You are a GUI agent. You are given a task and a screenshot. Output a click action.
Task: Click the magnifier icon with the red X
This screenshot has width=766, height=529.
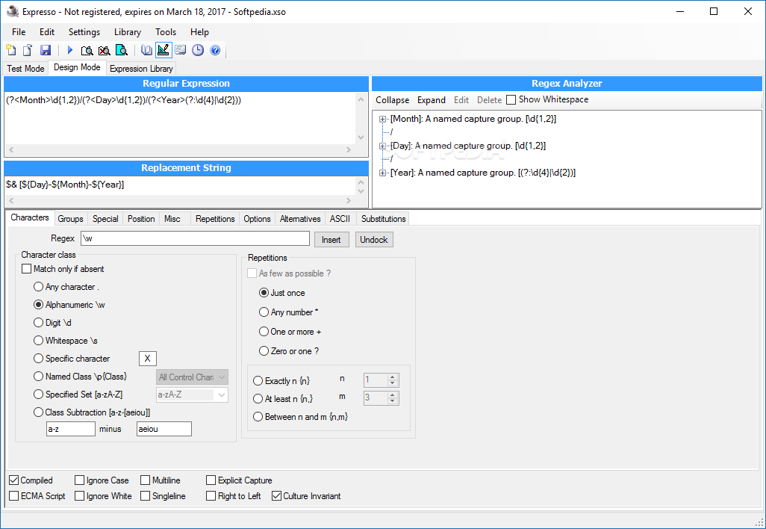(x=104, y=50)
